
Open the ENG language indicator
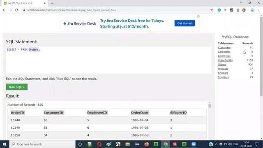point(235,144)
